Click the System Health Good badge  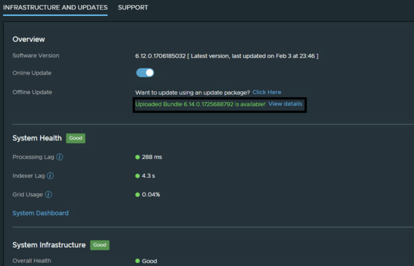click(x=76, y=138)
